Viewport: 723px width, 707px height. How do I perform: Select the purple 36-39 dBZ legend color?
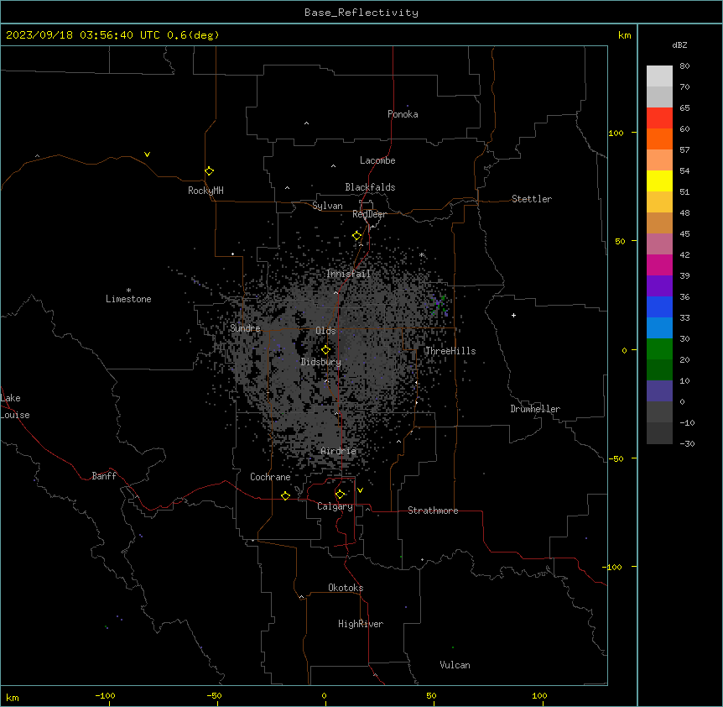(659, 286)
